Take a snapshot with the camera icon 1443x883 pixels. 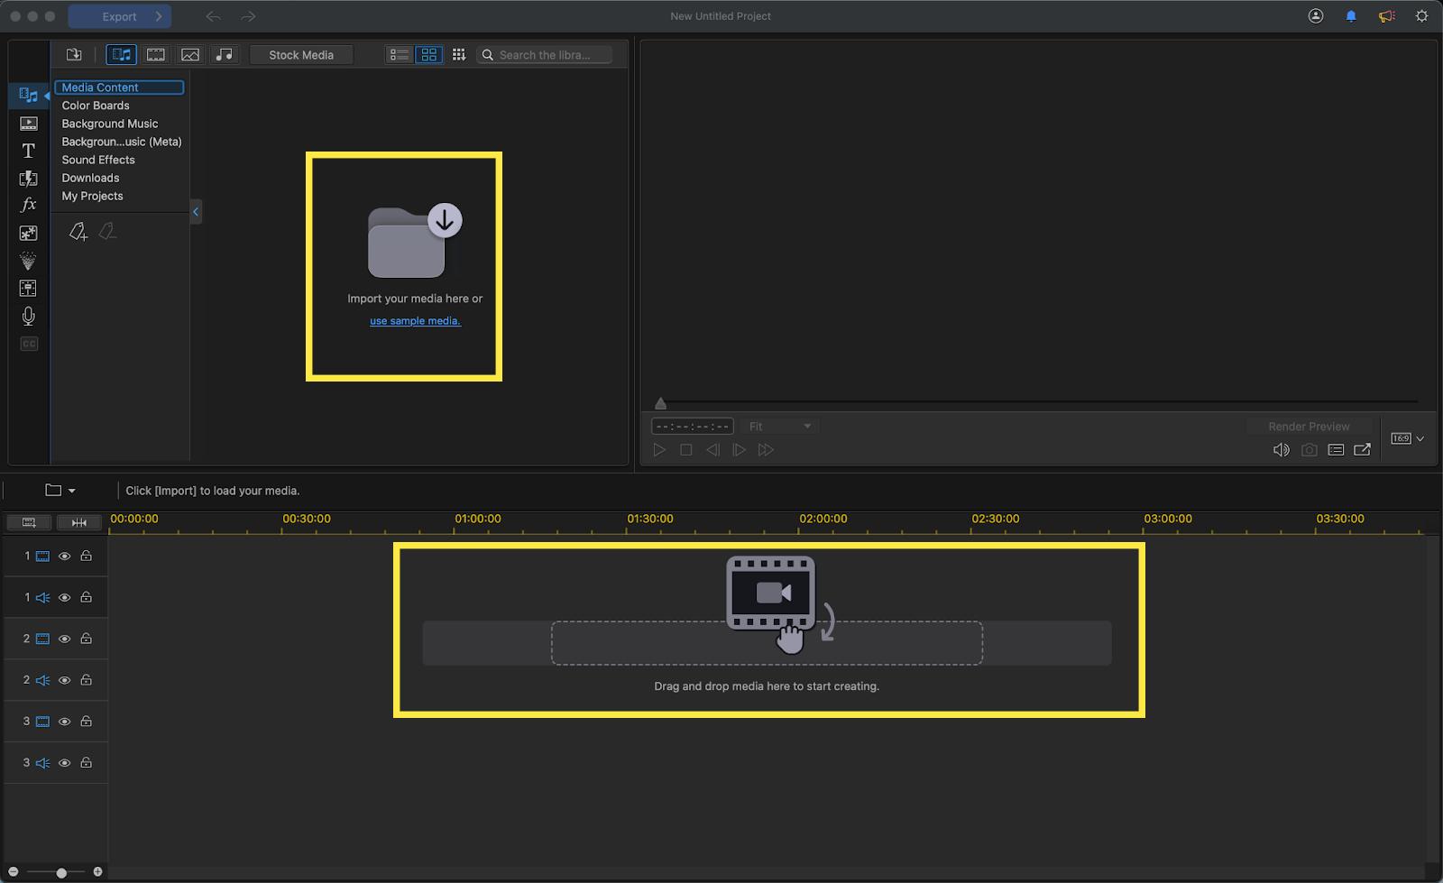click(x=1309, y=449)
